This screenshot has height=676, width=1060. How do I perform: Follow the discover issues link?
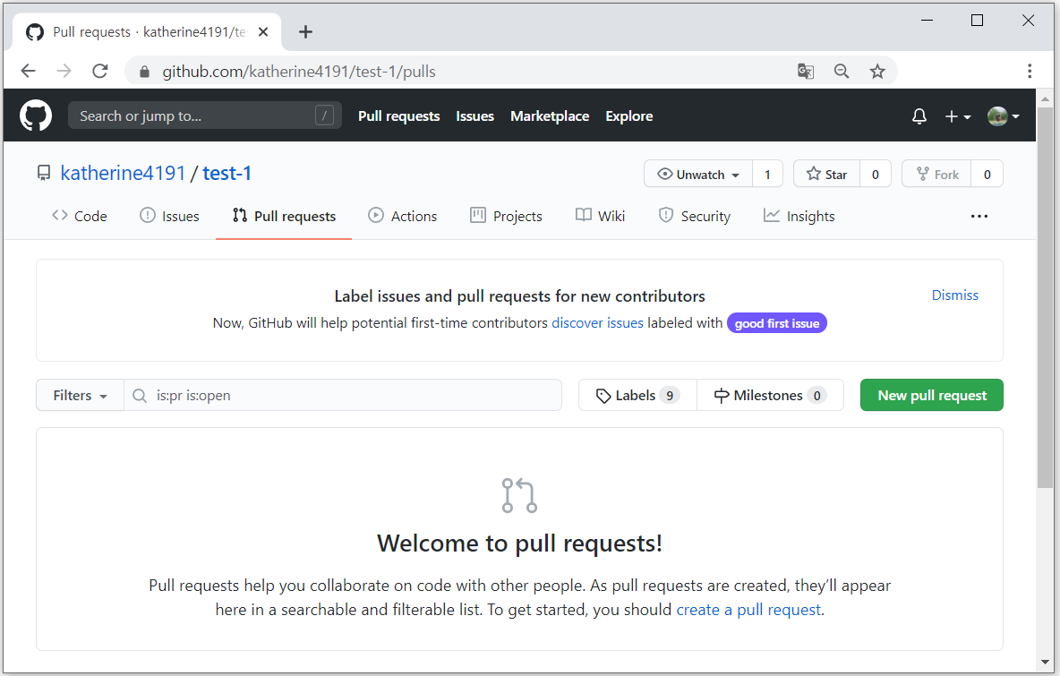pyautogui.click(x=598, y=323)
